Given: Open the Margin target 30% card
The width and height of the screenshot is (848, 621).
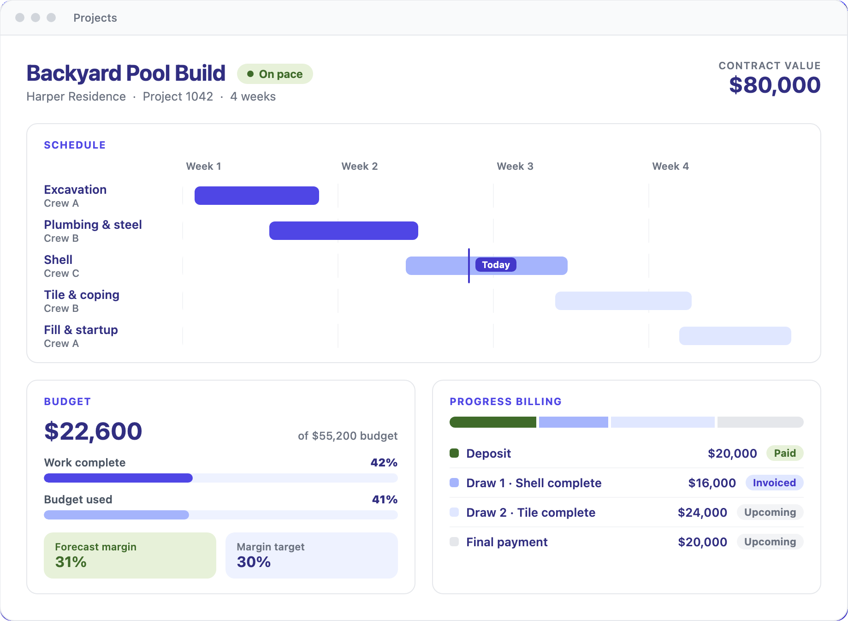Looking at the screenshot, I should point(312,555).
